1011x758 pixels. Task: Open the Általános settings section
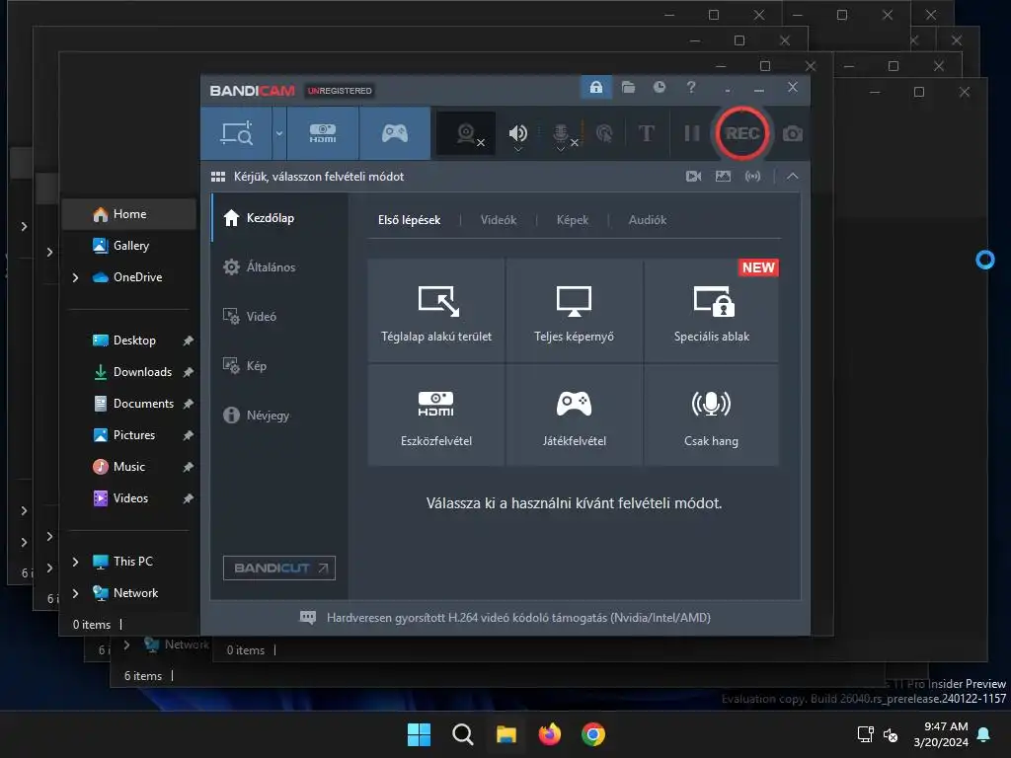279,266
